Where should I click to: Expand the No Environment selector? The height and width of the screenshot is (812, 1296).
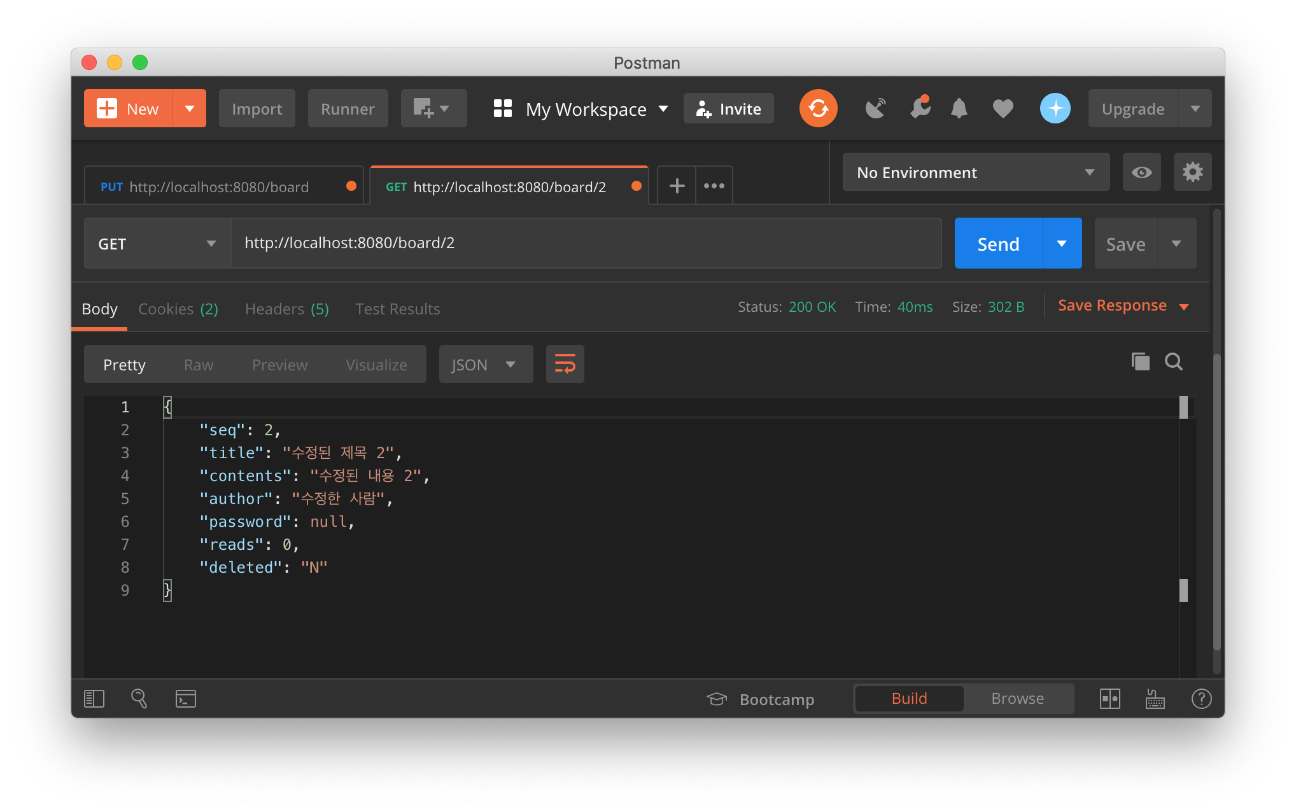tap(975, 172)
